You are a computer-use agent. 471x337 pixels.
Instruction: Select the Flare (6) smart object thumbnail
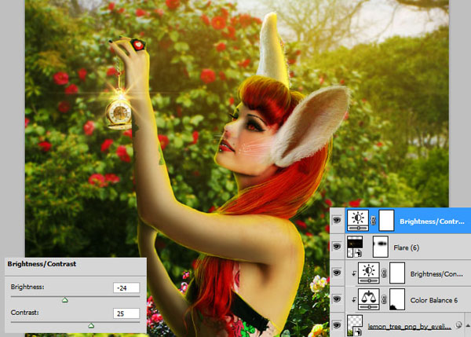[355, 247]
